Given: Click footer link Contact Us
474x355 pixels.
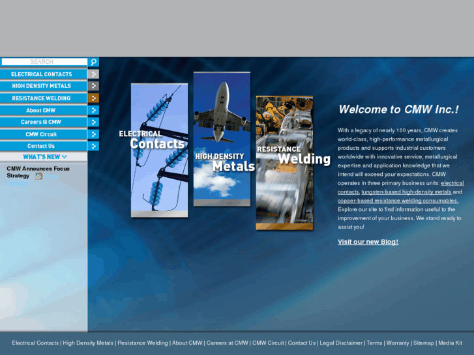Looking at the screenshot, I should (x=302, y=343).
